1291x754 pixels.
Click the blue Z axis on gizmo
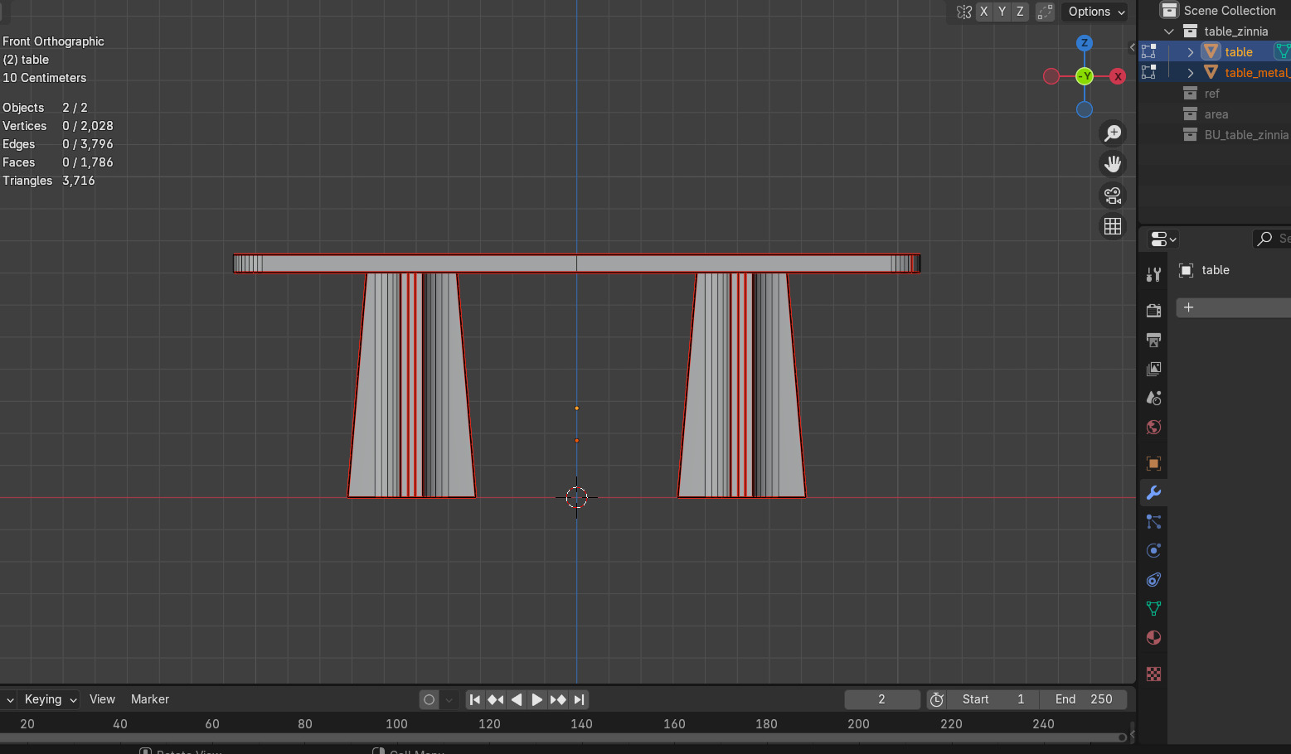(x=1084, y=43)
